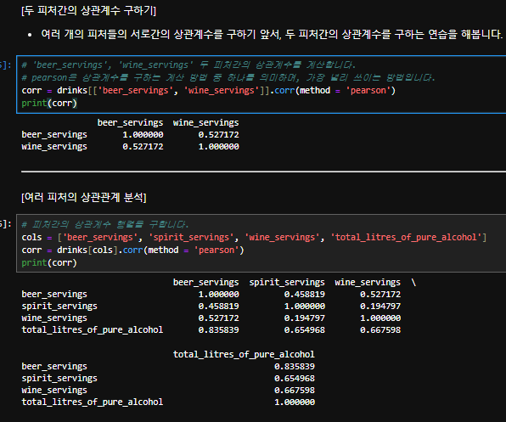The width and height of the screenshot is (506, 422).
Task: Click the first cell's execution prompt bracket
Action: (6, 65)
